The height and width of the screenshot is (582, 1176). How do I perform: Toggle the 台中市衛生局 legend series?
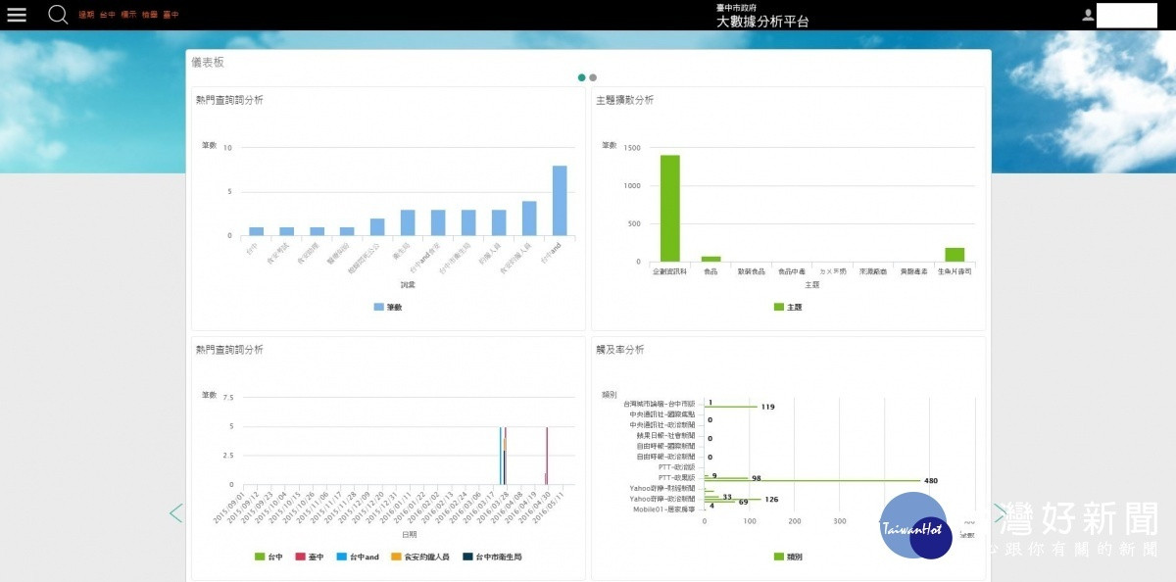tap(492, 557)
